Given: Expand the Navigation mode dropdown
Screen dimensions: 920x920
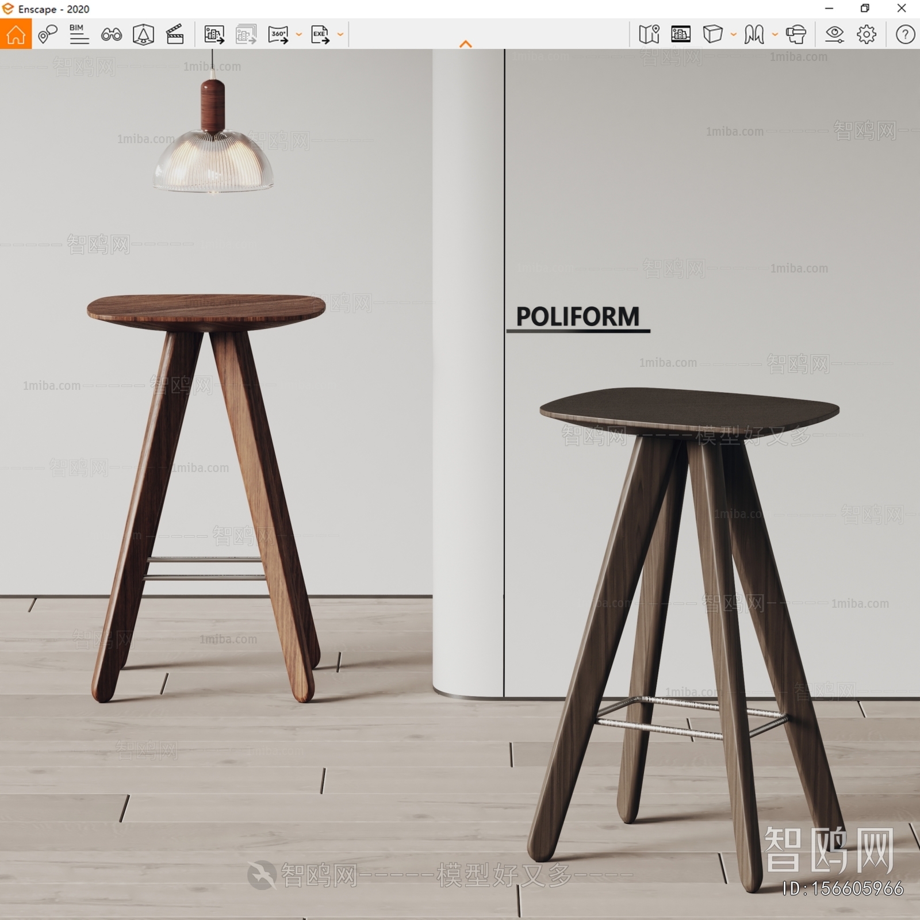Looking at the screenshot, I should (x=775, y=34).
